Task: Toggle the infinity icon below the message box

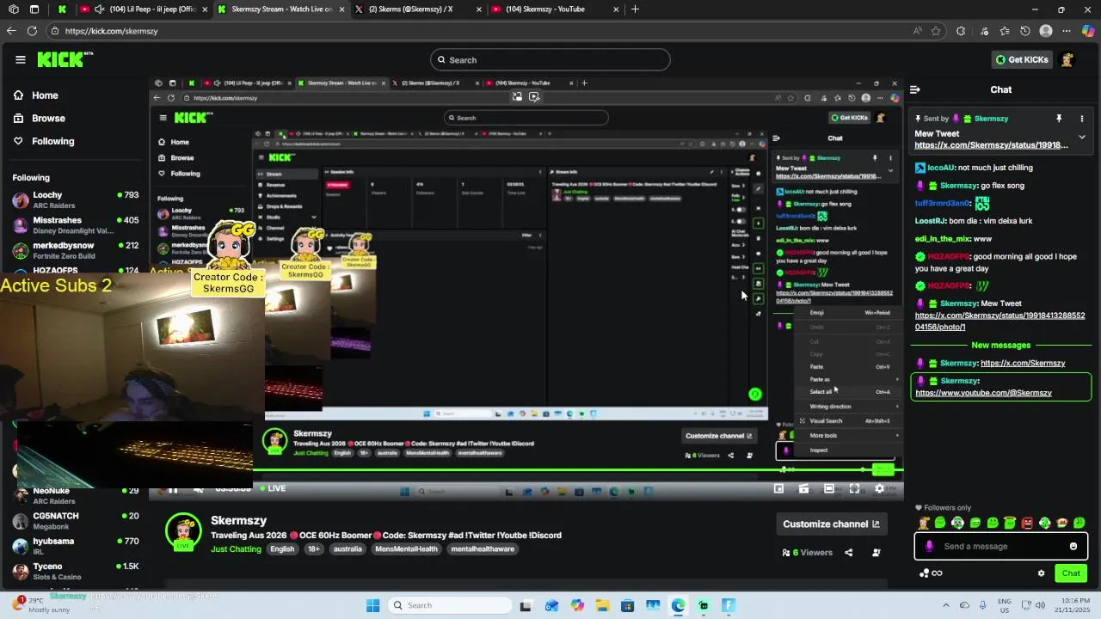Action: click(x=937, y=573)
